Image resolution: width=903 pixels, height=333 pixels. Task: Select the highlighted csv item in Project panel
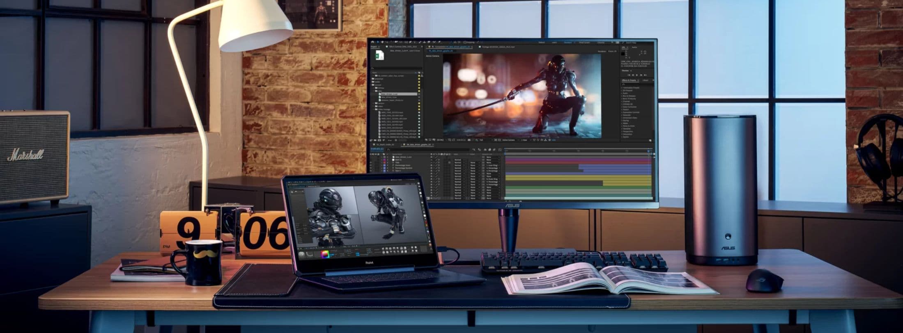(x=397, y=94)
